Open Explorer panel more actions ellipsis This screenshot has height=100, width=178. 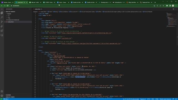[30, 9]
